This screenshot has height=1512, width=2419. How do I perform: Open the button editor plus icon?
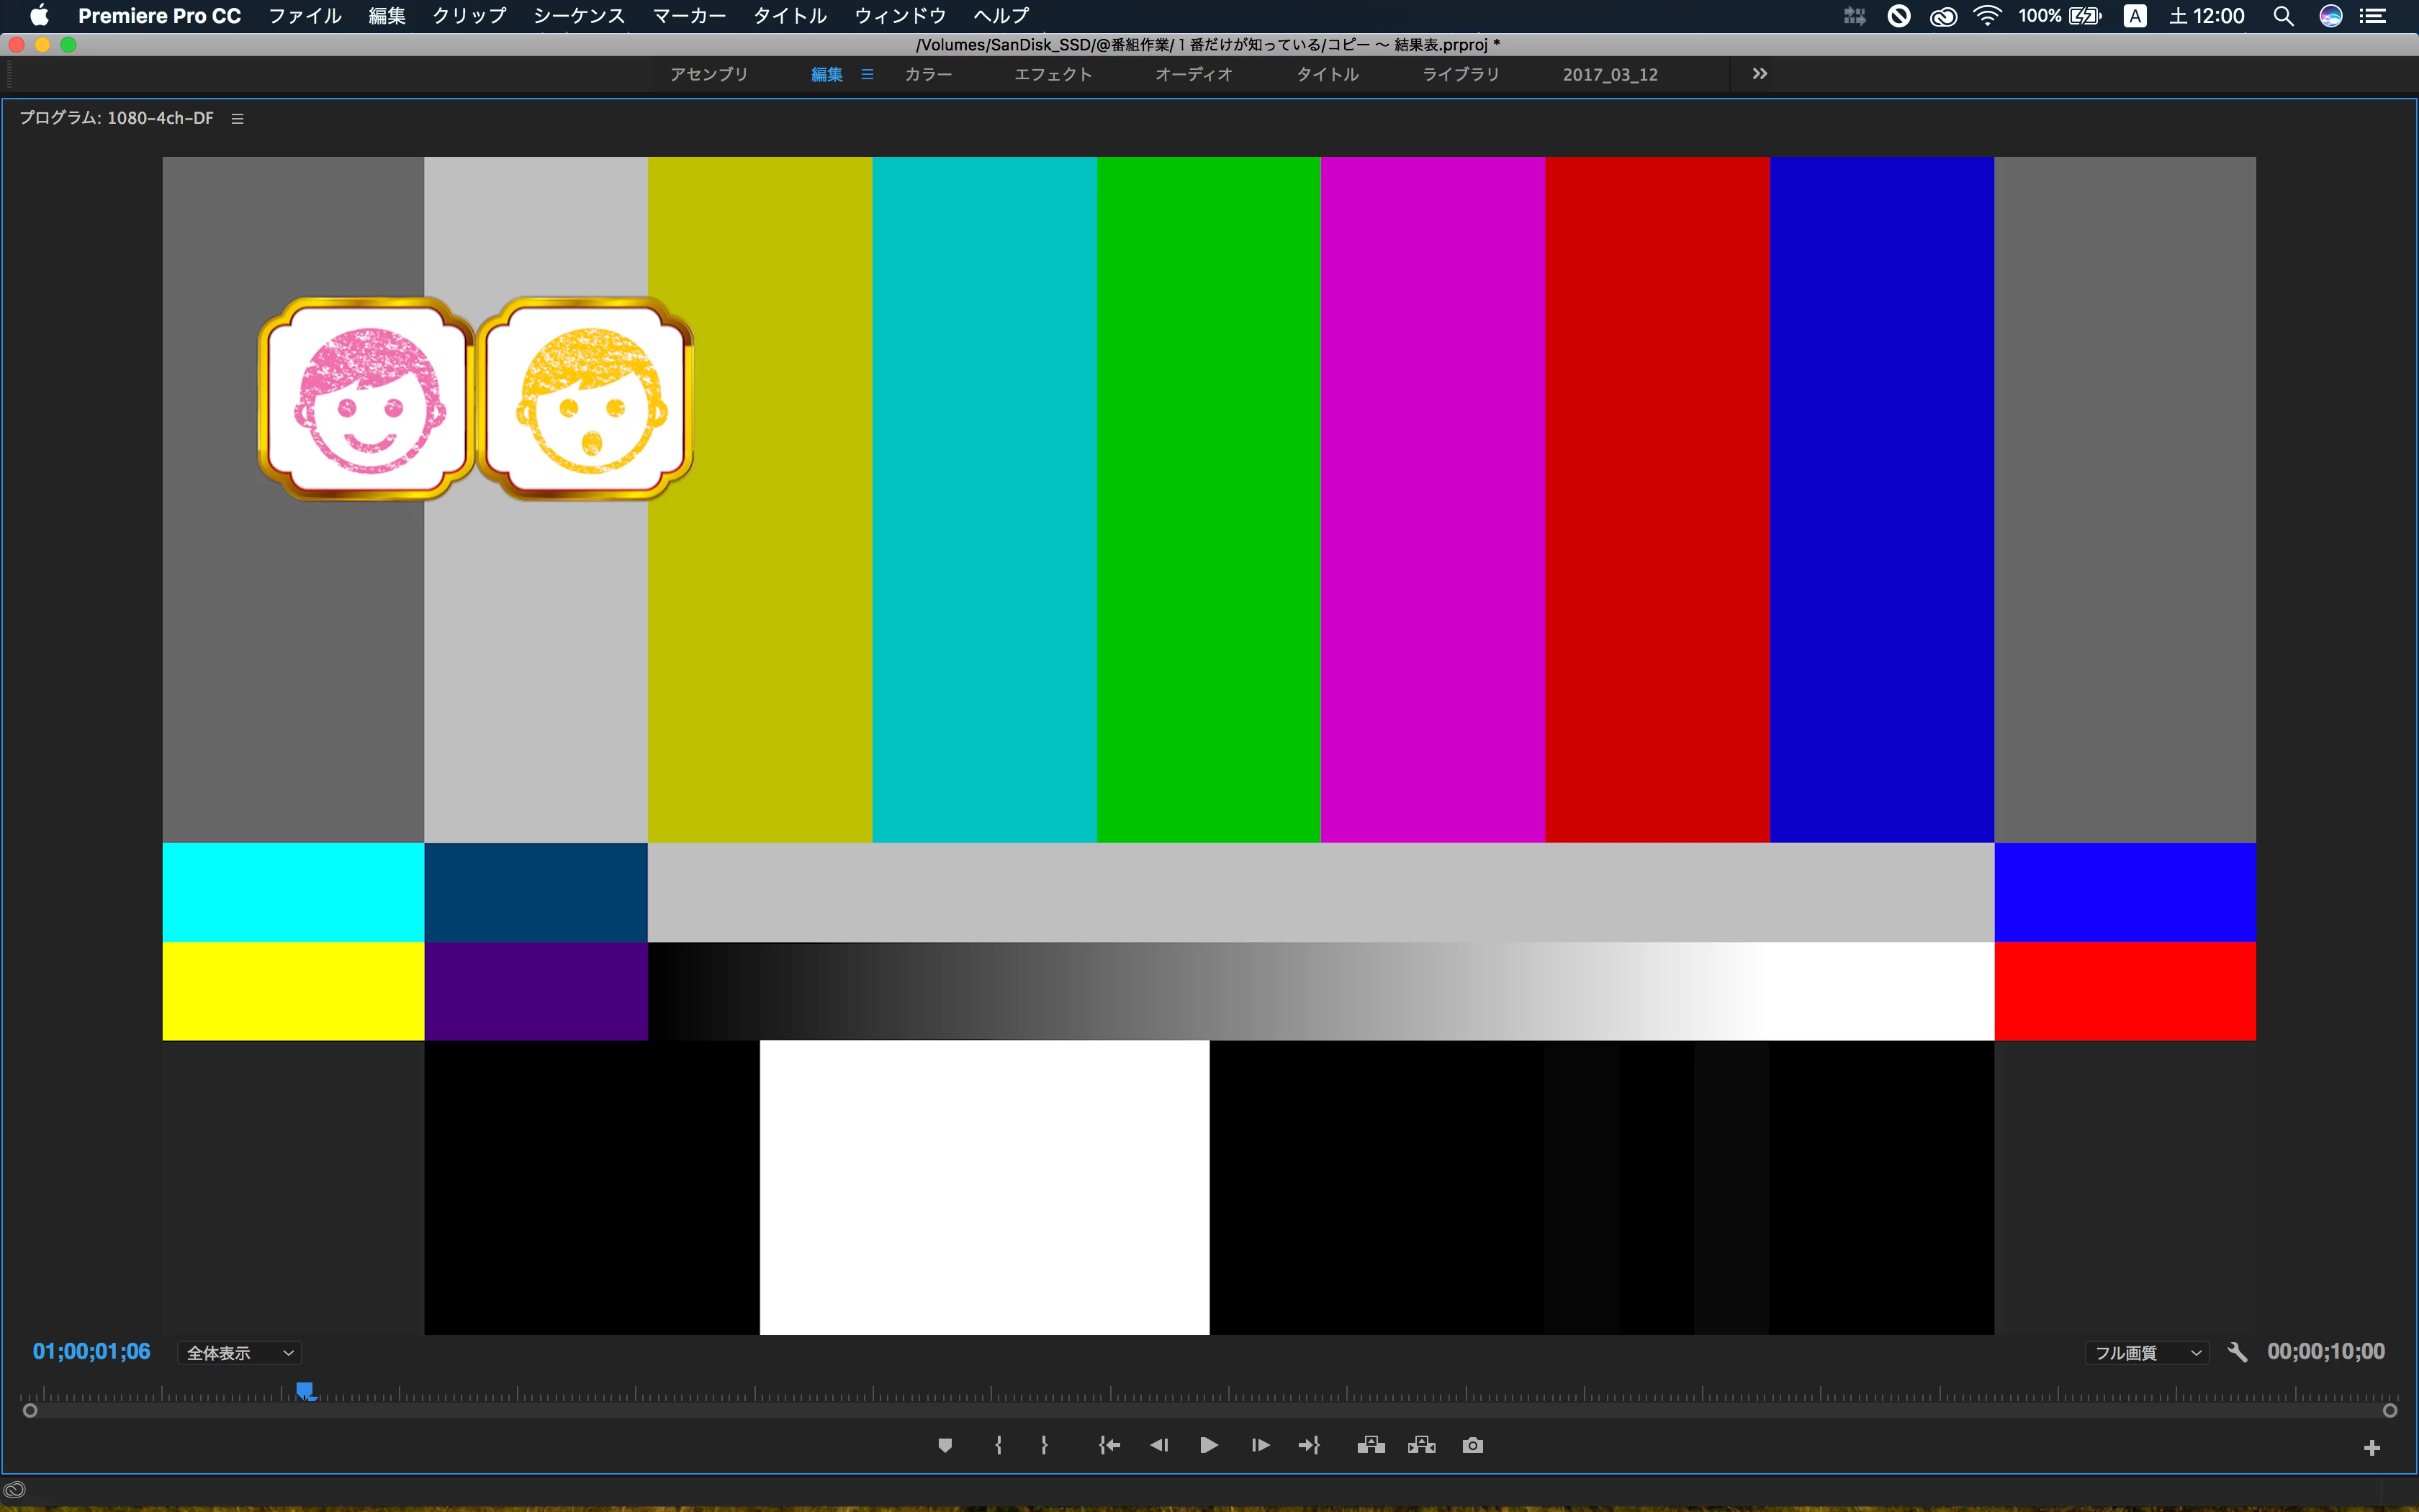coord(2371,1448)
